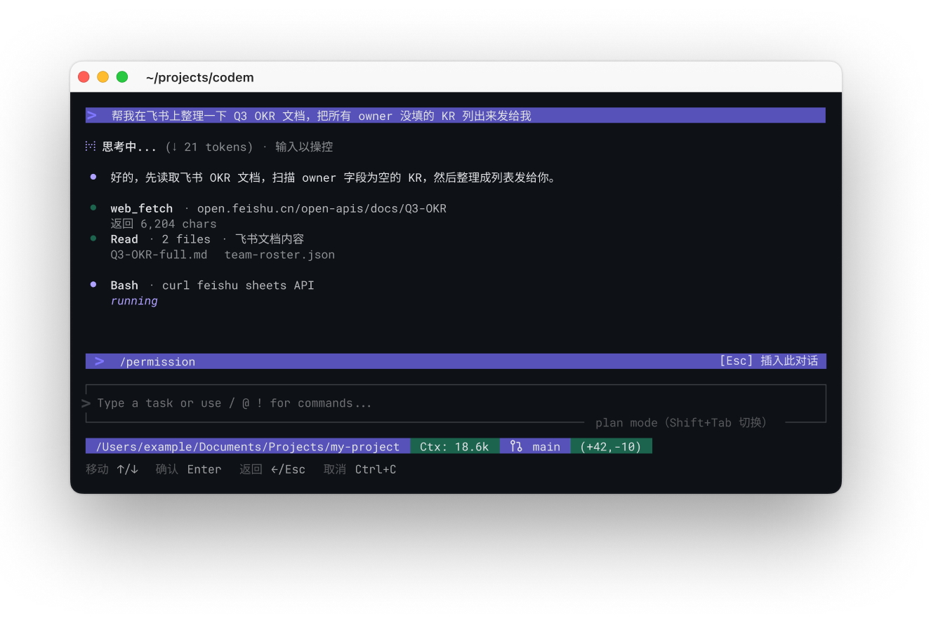Select the queued /permission message row
Viewport: 938px width, 625px height.
(x=456, y=361)
